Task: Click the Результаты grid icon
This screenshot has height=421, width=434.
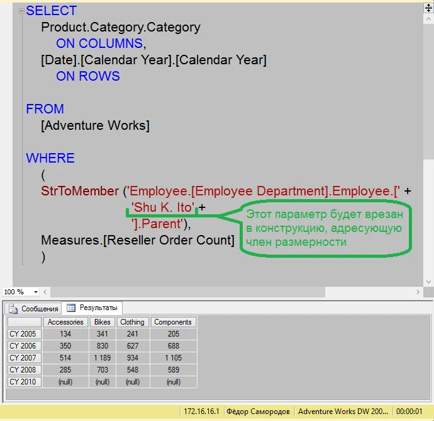Action: 71,308
